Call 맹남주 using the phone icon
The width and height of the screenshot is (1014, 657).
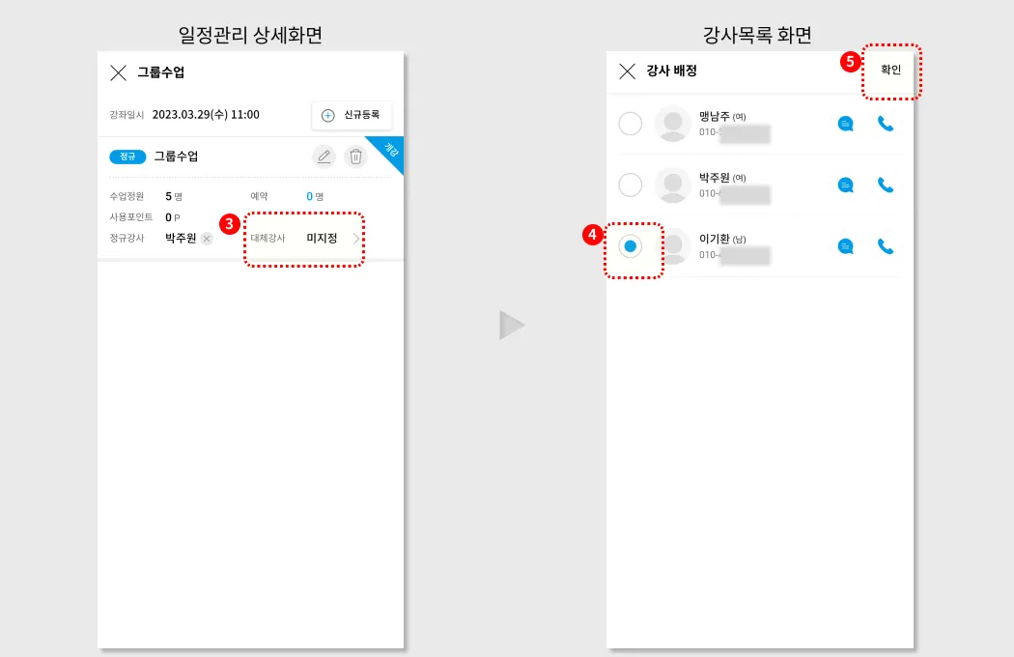click(x=886, y=123)
